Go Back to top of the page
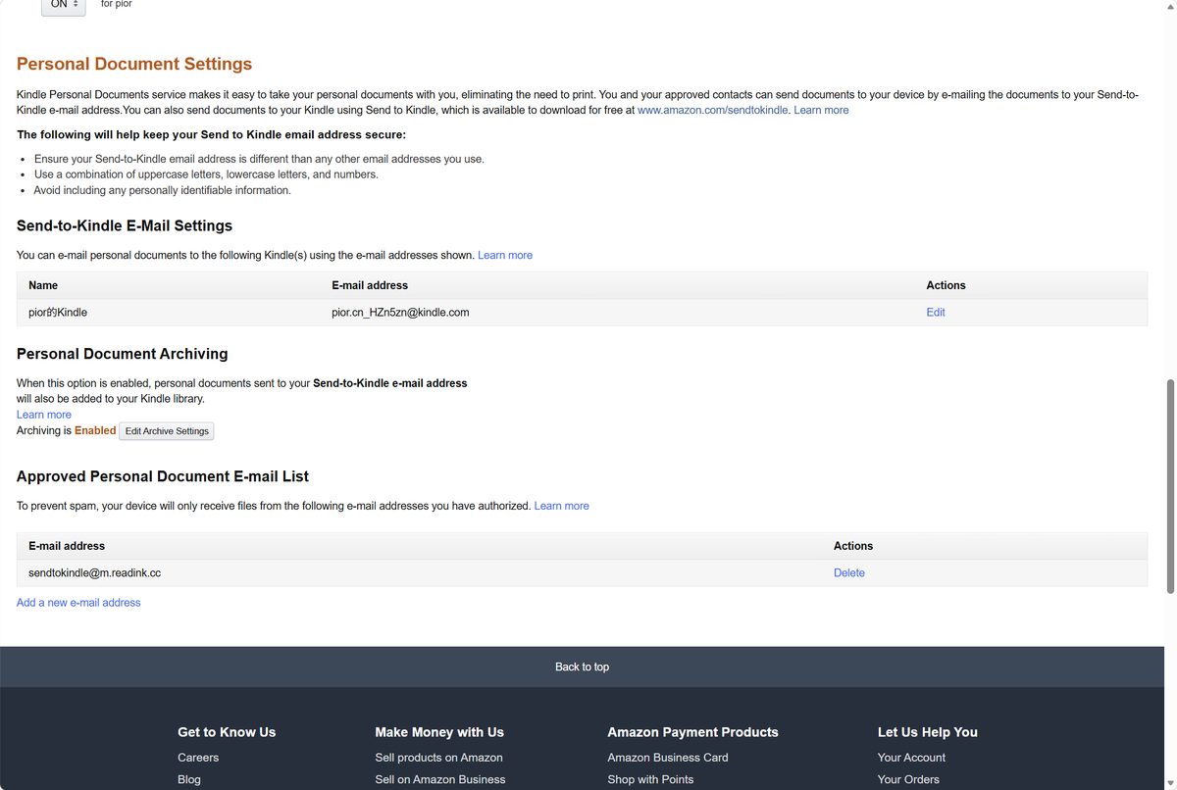The image size is (1177, 790). point(582,667)
